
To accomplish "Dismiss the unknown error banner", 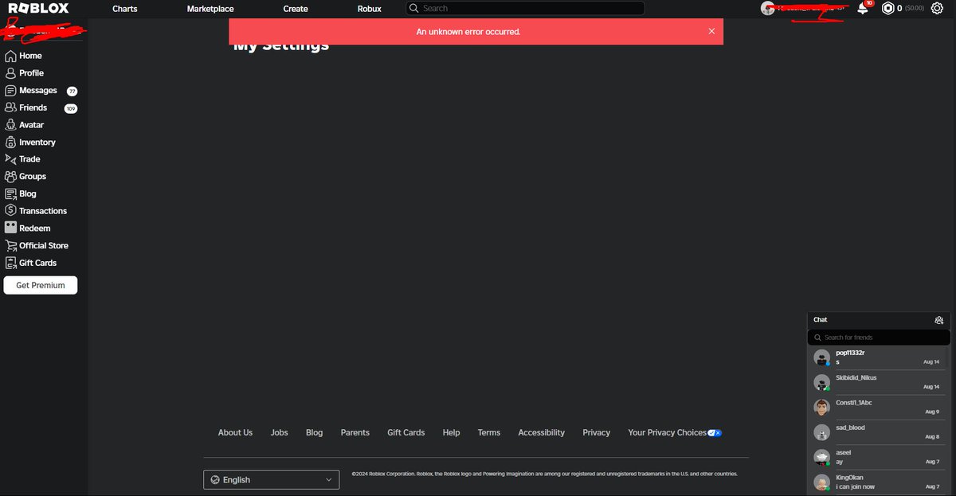I will (x=711, y=32).
